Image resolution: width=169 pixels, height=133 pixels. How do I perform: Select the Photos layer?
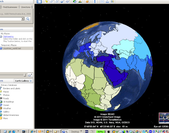tap(6, 95)
